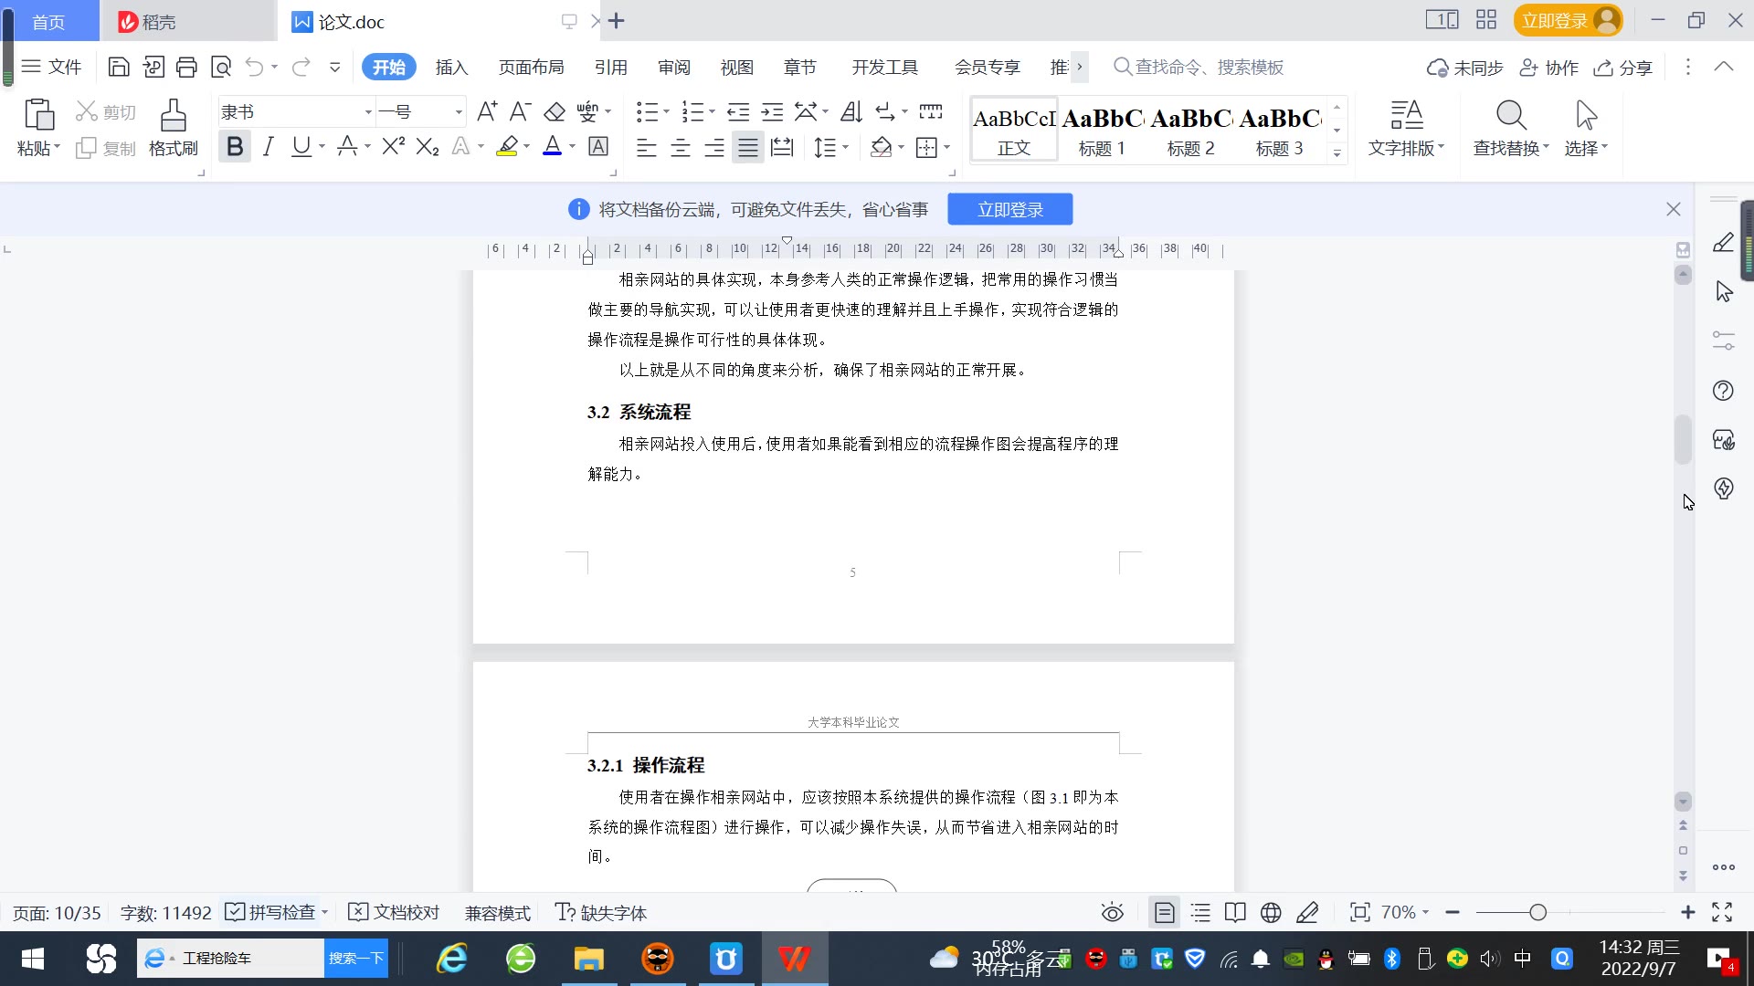
Task: Click the print icon in quick toolbar
Action: [186, 67]
